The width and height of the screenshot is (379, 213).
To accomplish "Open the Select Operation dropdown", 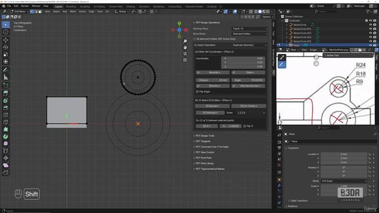I will coord(249,45).
